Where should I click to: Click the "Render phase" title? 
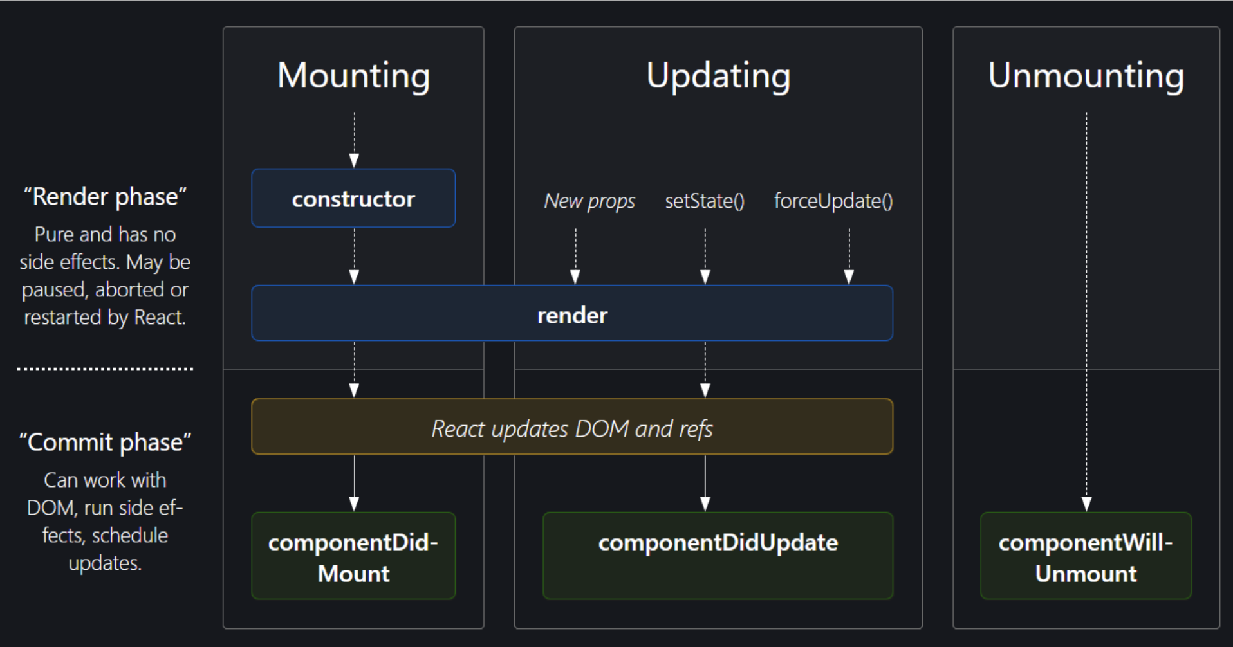[x=105, y=197]
